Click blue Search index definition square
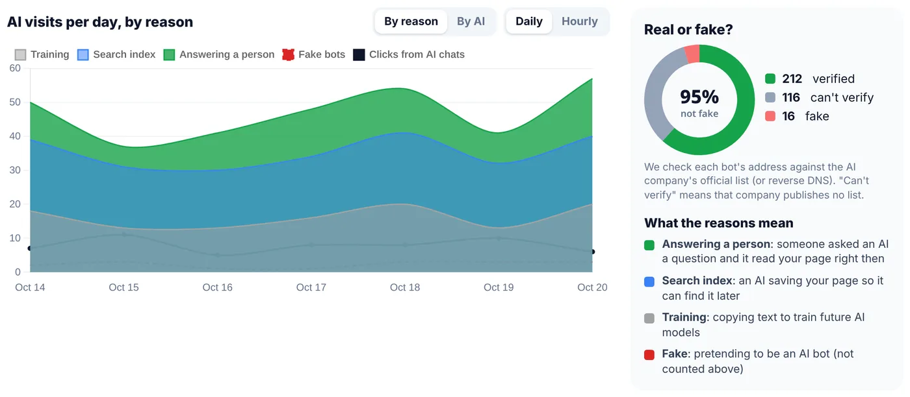Screen dimensions: 910x397 coord(649,282)
